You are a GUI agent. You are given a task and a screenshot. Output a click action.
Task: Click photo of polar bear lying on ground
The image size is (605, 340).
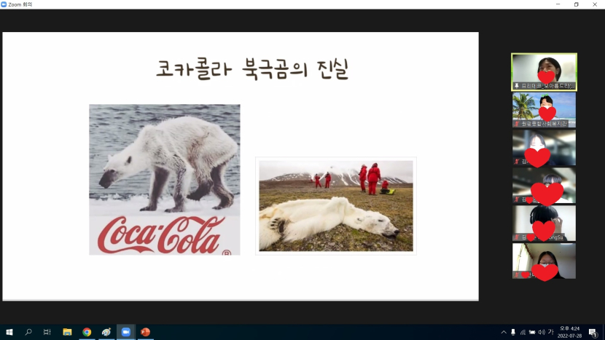pyautogui.click(x=336, y=206)
